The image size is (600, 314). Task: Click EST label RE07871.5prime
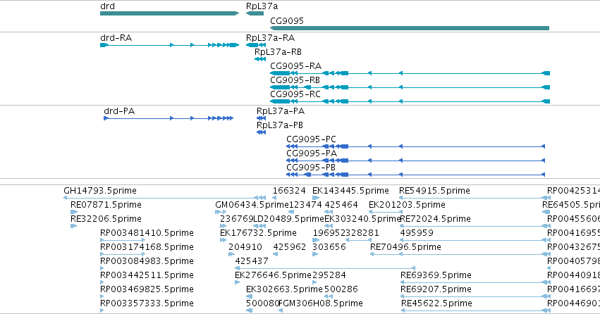pos(106,205)
